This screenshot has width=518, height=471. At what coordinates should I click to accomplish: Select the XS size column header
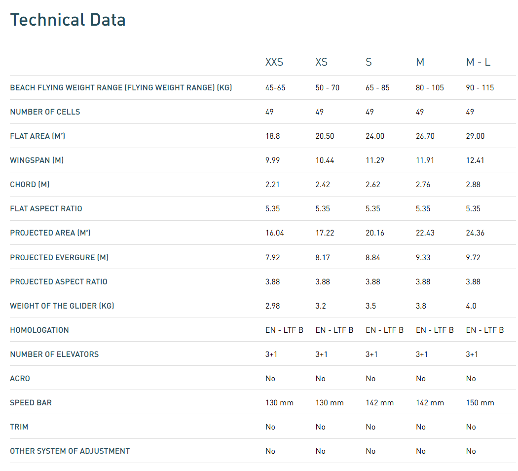(x=321, y=62)
